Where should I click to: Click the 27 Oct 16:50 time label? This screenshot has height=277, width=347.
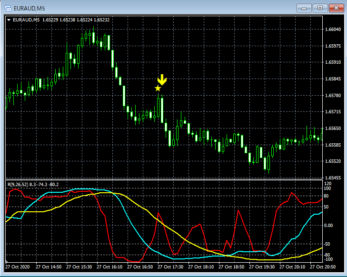(140, 267)
